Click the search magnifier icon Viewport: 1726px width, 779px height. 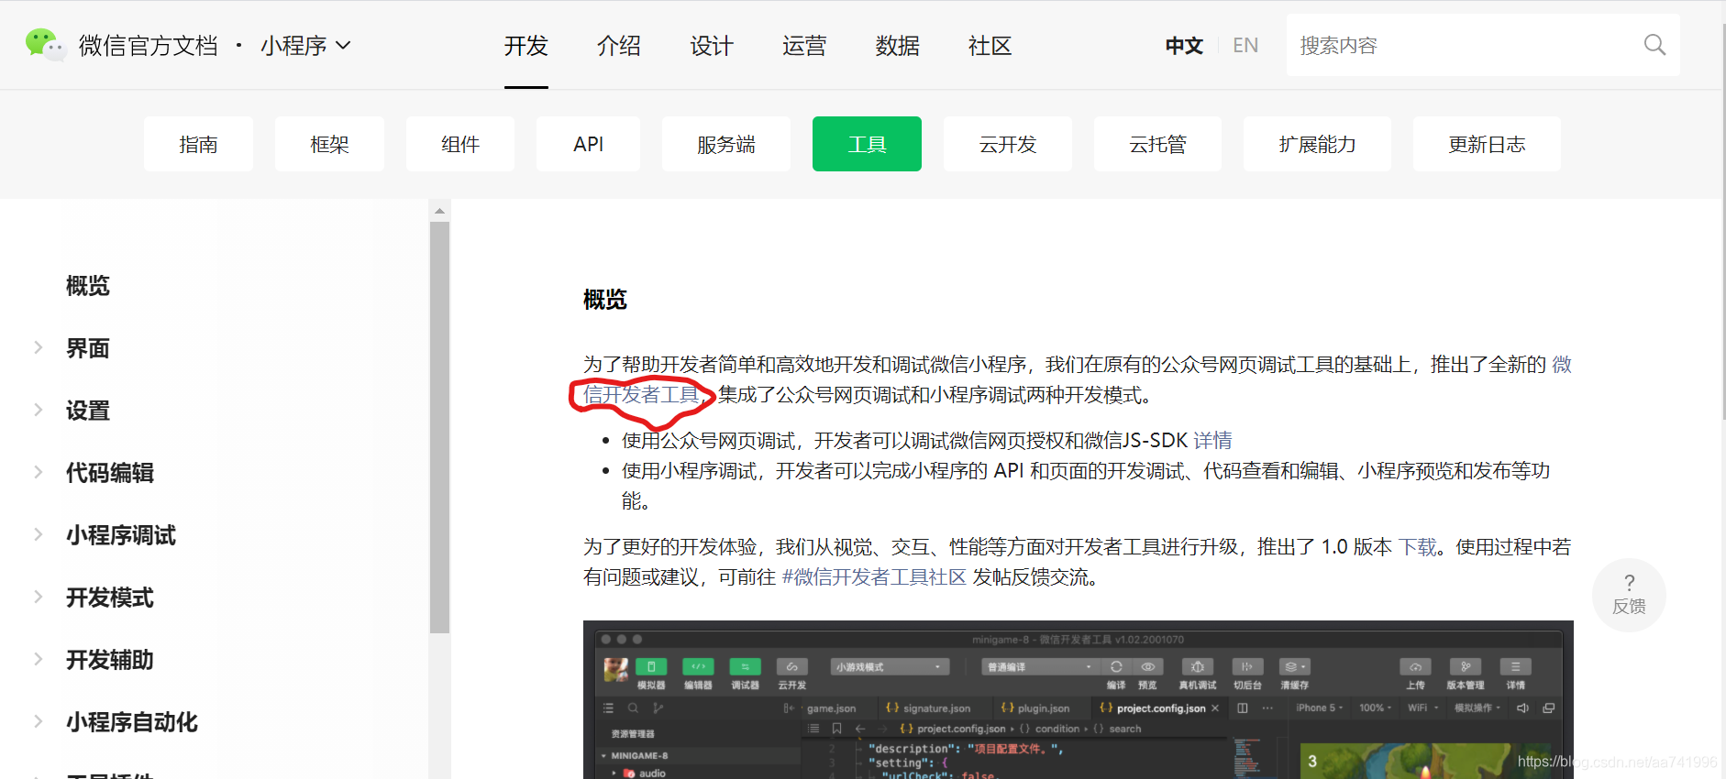(1654, 45)
